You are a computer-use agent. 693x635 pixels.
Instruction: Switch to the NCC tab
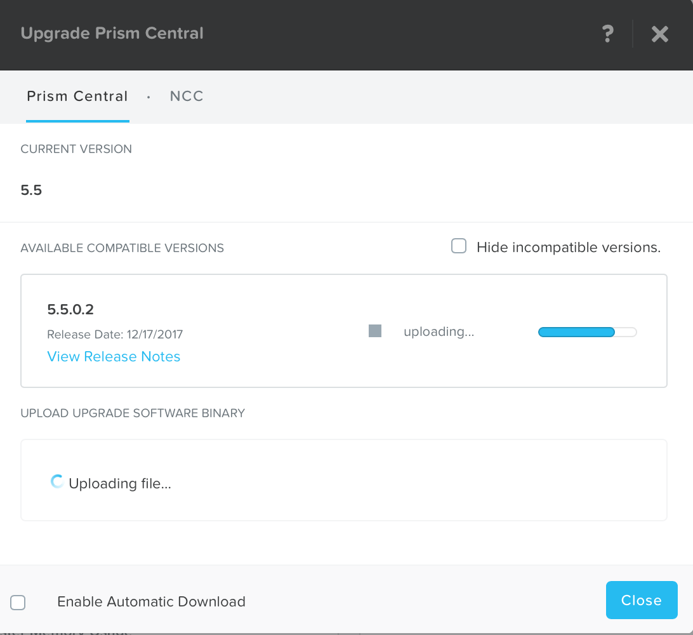tap(187, 96)
